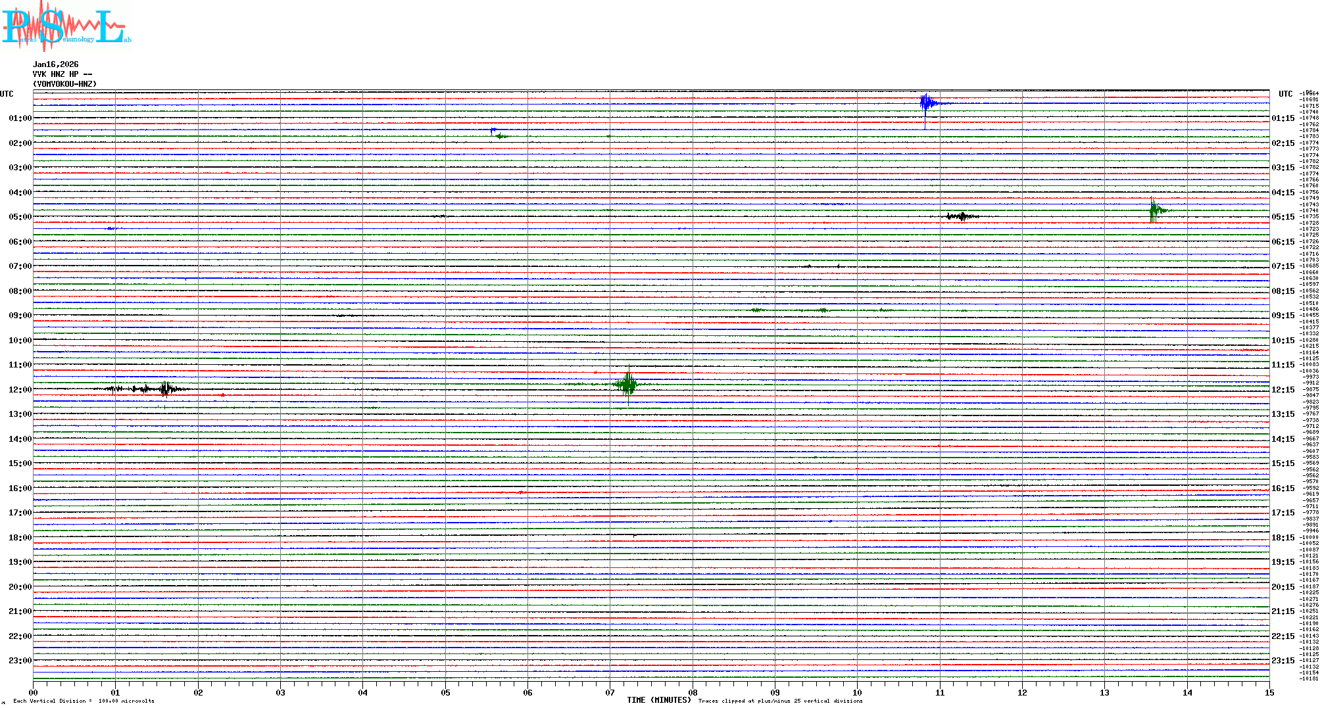
Task: Click minute 15 on the bottom axis
Action: [x=1269, y=692]
